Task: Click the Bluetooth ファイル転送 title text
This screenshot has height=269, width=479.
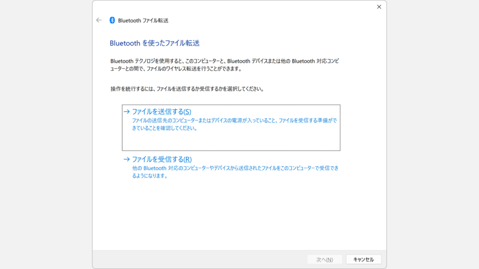Action: pyautogui.click(x=141, y=20)
